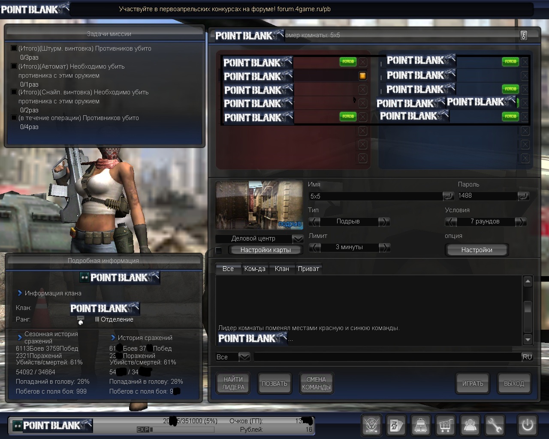This screenshot has width=549, height=439.
Task: Toggle the eighth blue team slot box
Action: (x=525, y=158)
